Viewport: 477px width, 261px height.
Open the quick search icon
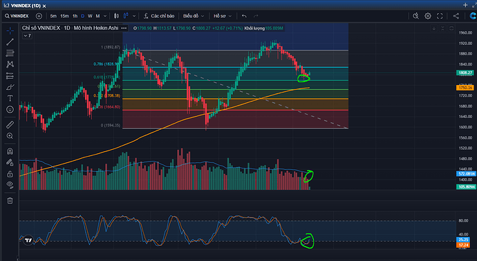point(416,16)
